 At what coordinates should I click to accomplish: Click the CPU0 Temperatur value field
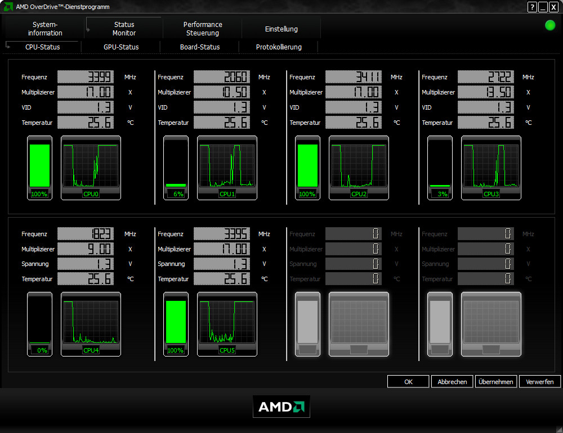click(86, 123)
